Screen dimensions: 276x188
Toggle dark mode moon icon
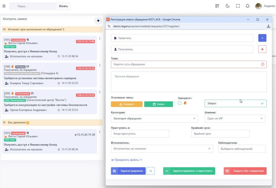pos(227,6)
